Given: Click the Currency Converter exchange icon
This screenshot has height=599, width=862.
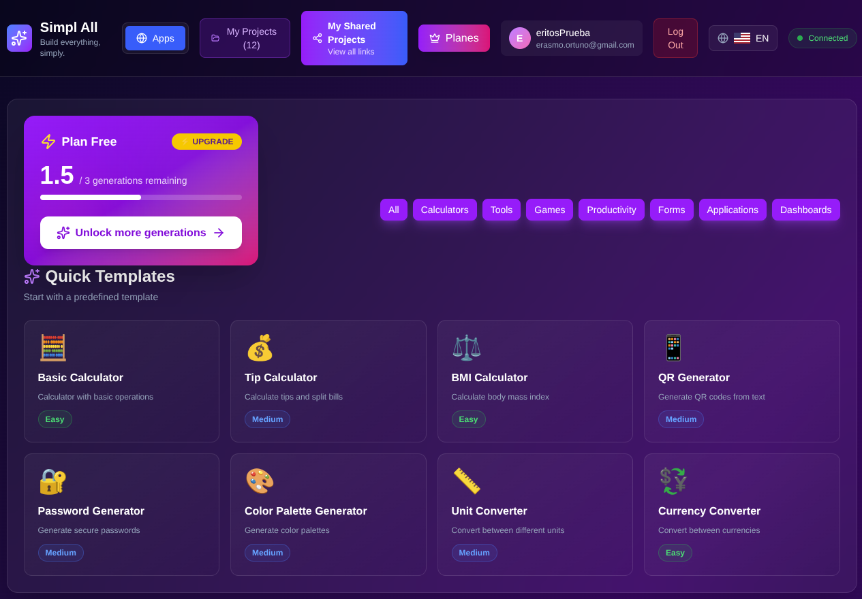Looking at the screenshot, I should (673, 481).
